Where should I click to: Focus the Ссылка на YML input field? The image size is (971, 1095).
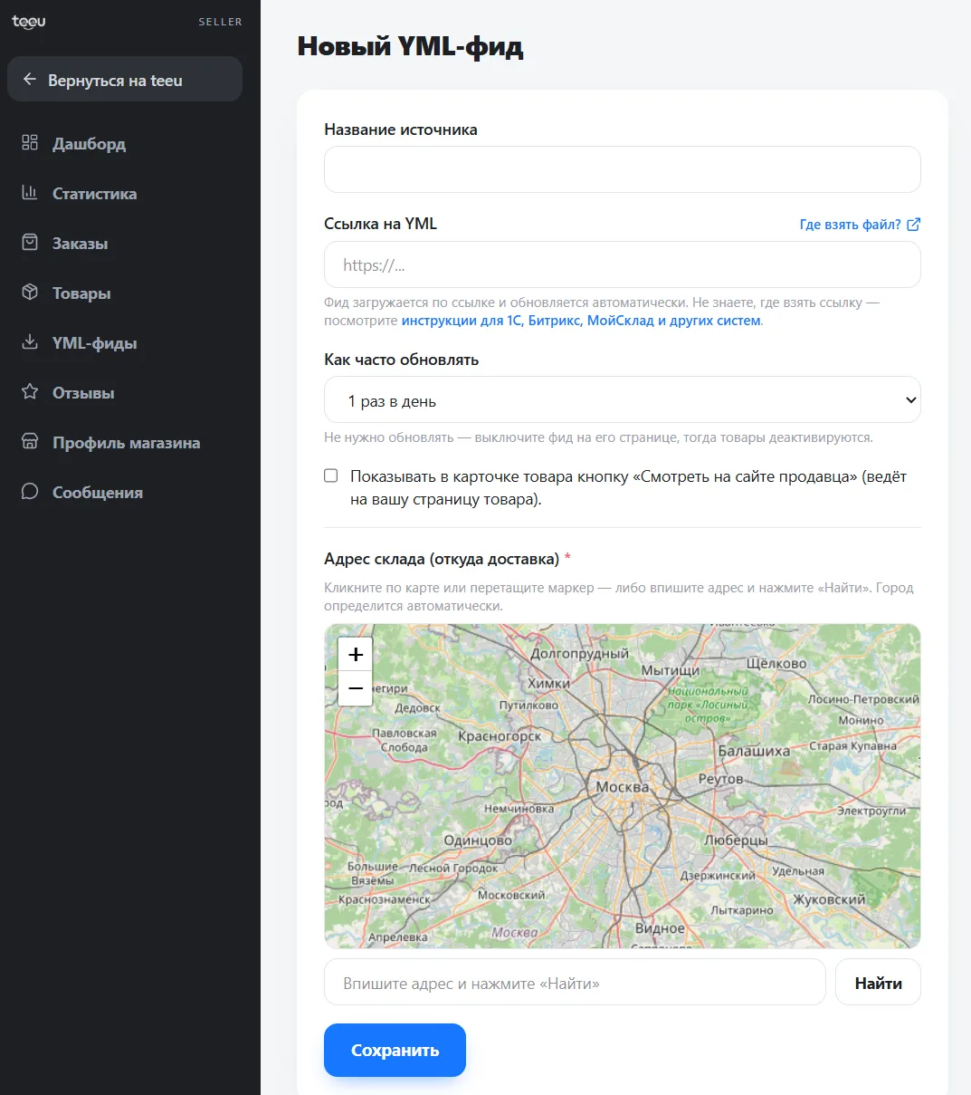pos(623,264)
